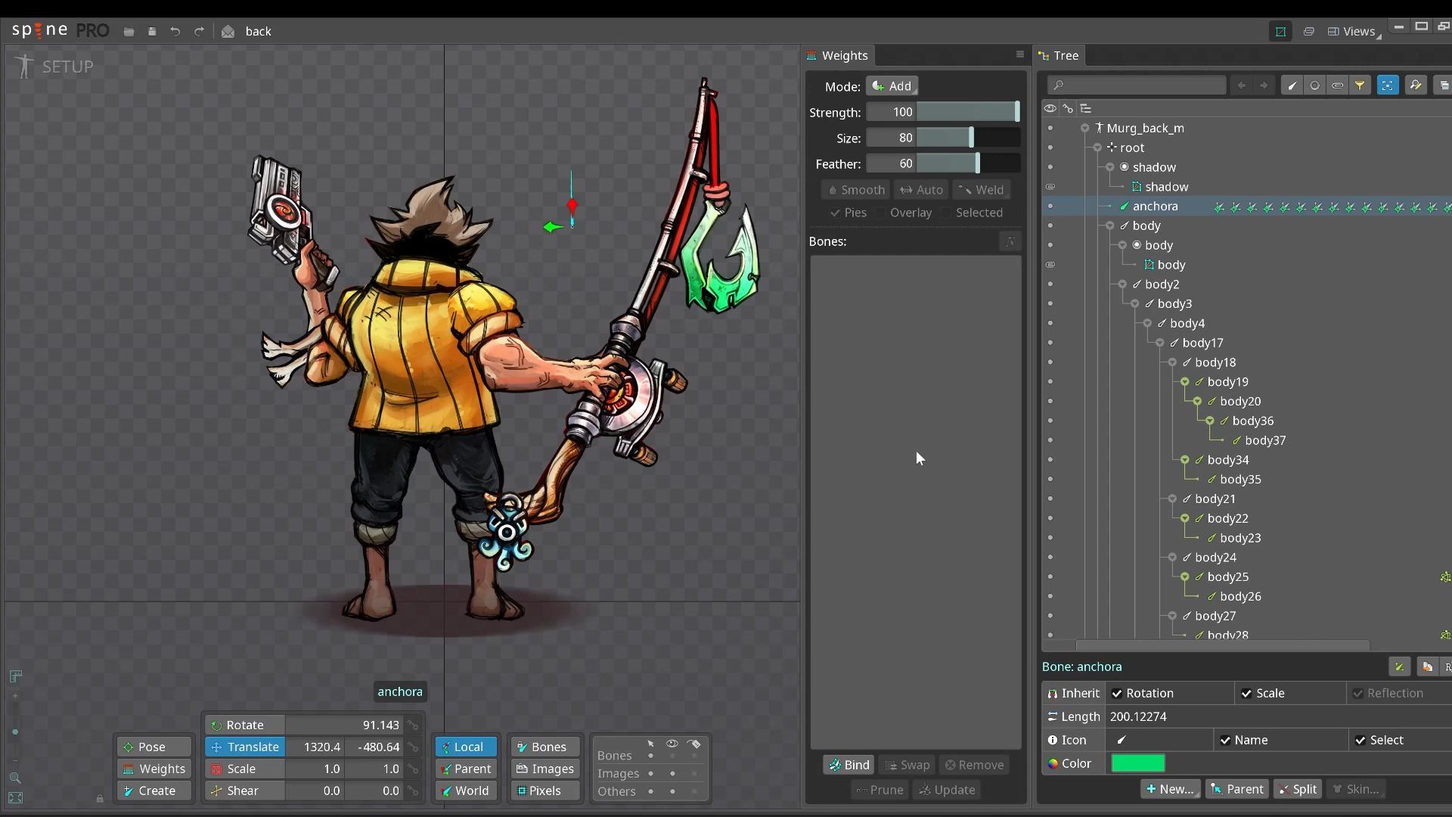Click the Bind button
Viewport: 1452px width, 817px height.
(x=849, y=765)
